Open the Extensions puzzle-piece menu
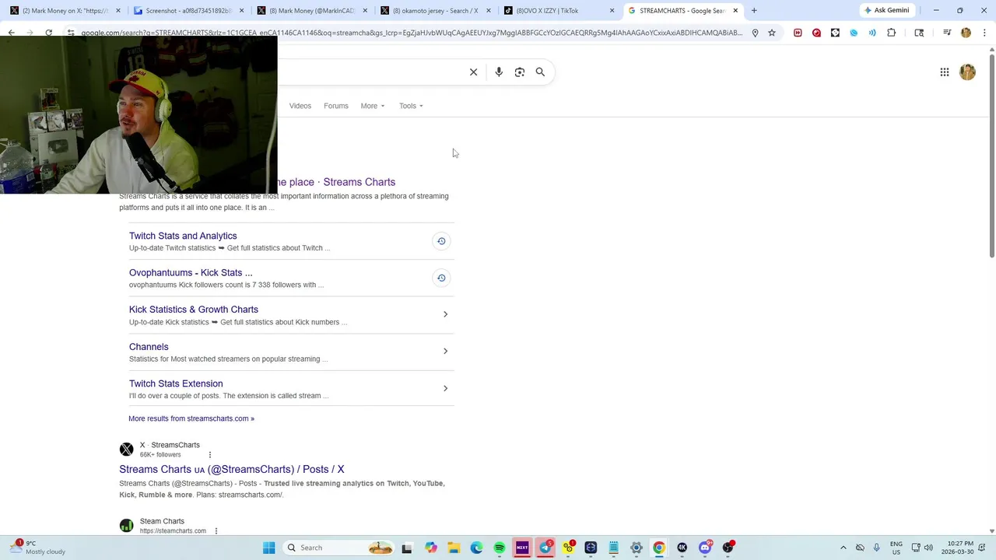The height and width of the screenshot is (560, 996). [x=892, y=33]
